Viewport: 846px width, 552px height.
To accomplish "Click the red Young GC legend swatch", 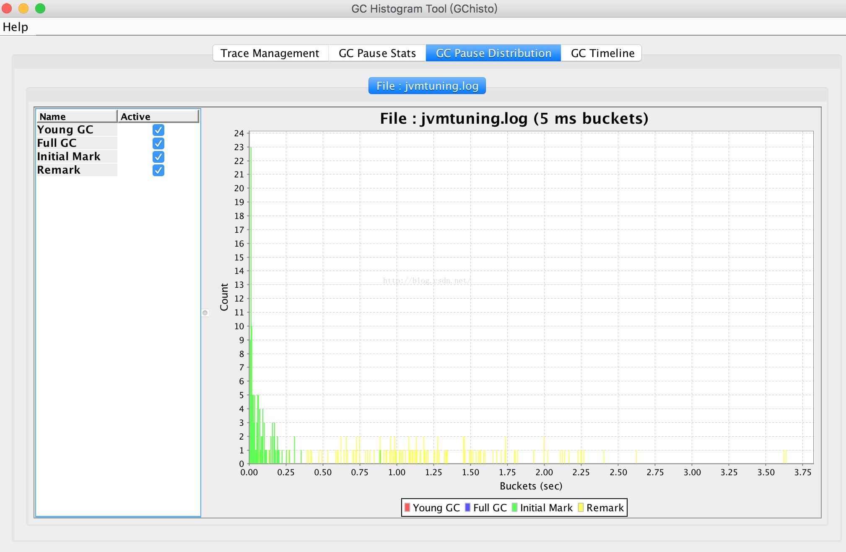I will coord(407,508).
